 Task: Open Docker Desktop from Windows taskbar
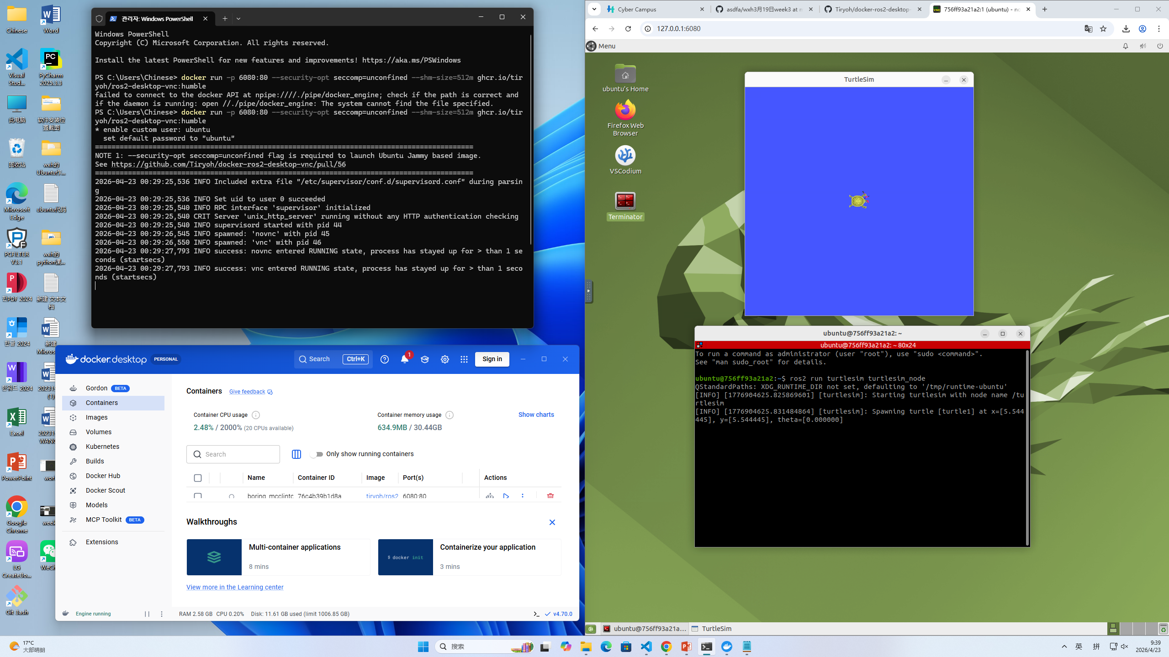(x=727, y=646)
